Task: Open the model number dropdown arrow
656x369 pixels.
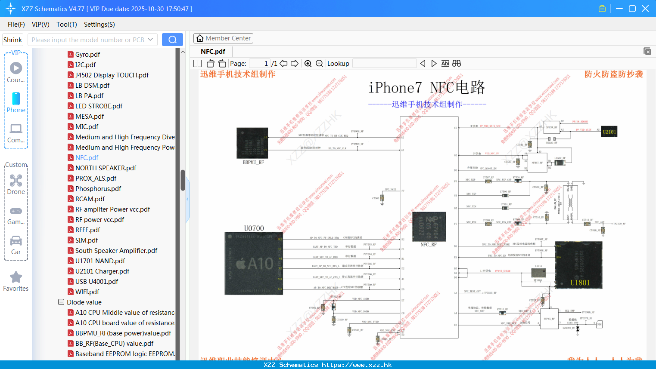Action: pyautogui.click(x=150, y=40)
